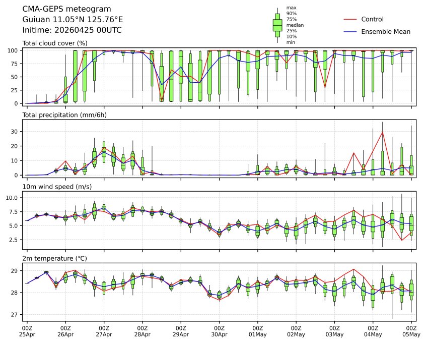Click the Guiuan coordinates subtitle
Viewport: 426px width, 343px height.
[x=73, y=20]
